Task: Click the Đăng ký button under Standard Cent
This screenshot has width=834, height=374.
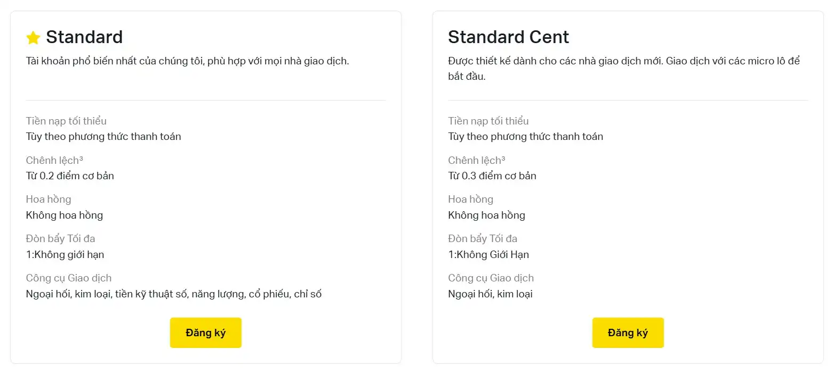Action: (628, 333)
